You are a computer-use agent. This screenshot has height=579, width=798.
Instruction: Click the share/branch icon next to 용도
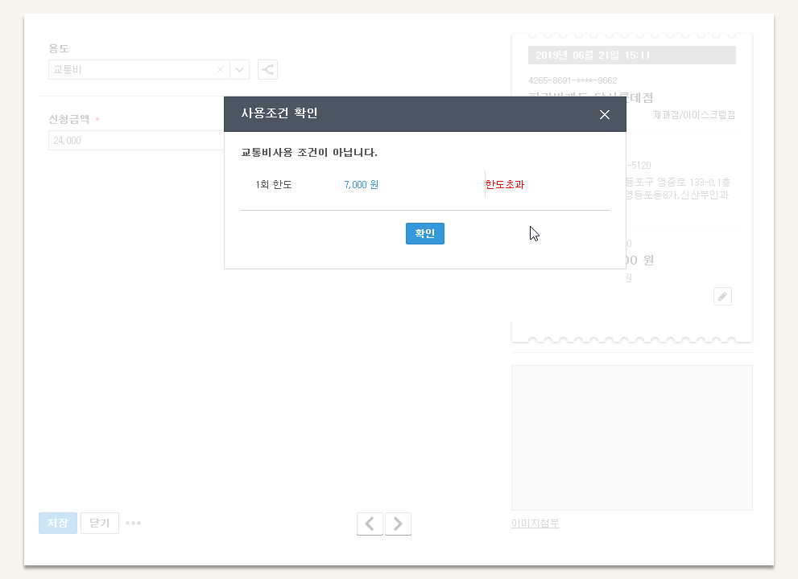267,70
